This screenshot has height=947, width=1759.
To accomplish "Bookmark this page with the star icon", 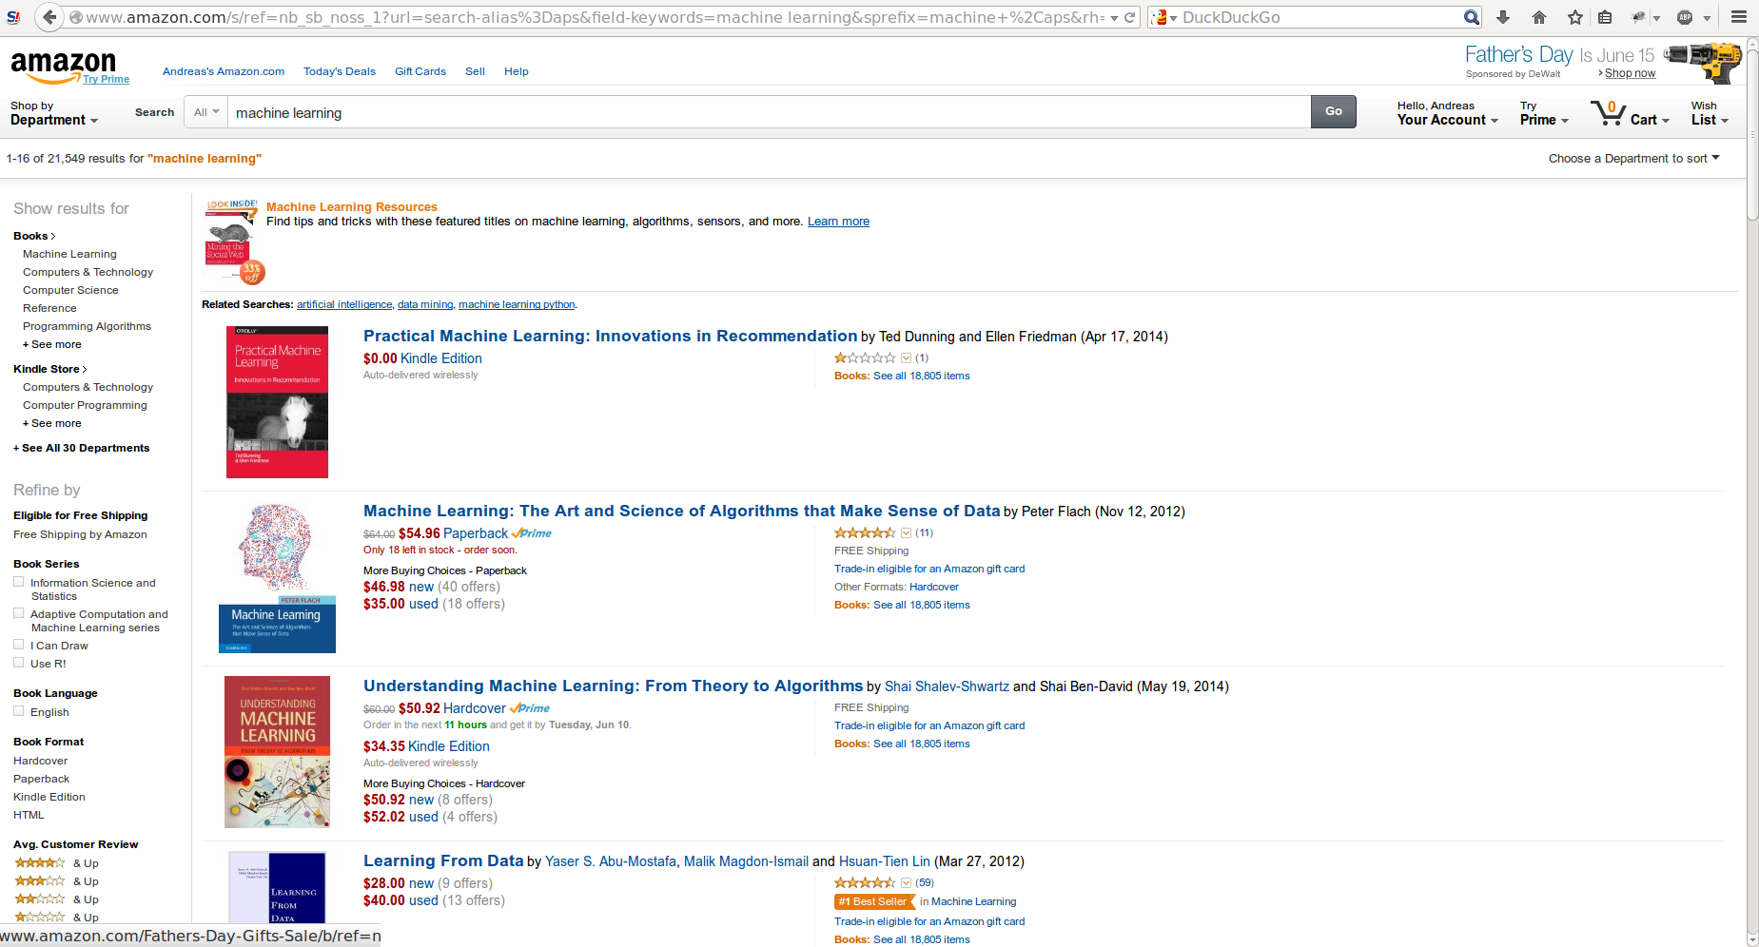I will (x=1573, y=16).
